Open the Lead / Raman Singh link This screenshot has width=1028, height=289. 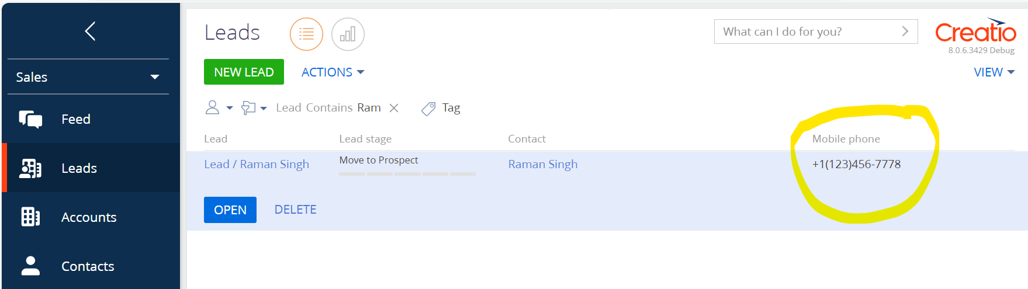(257, 165)
